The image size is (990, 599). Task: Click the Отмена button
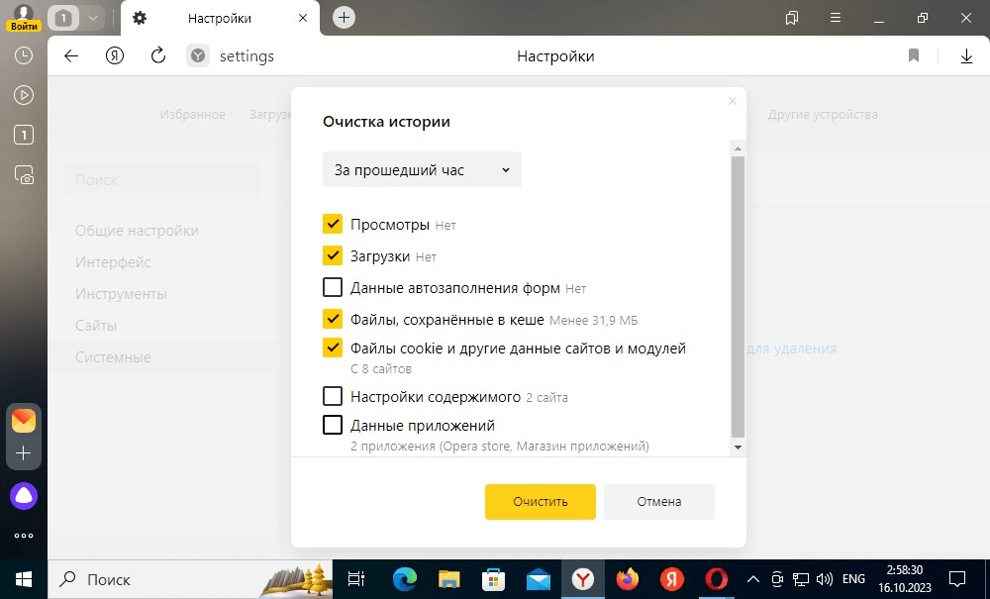click(659, 502)
